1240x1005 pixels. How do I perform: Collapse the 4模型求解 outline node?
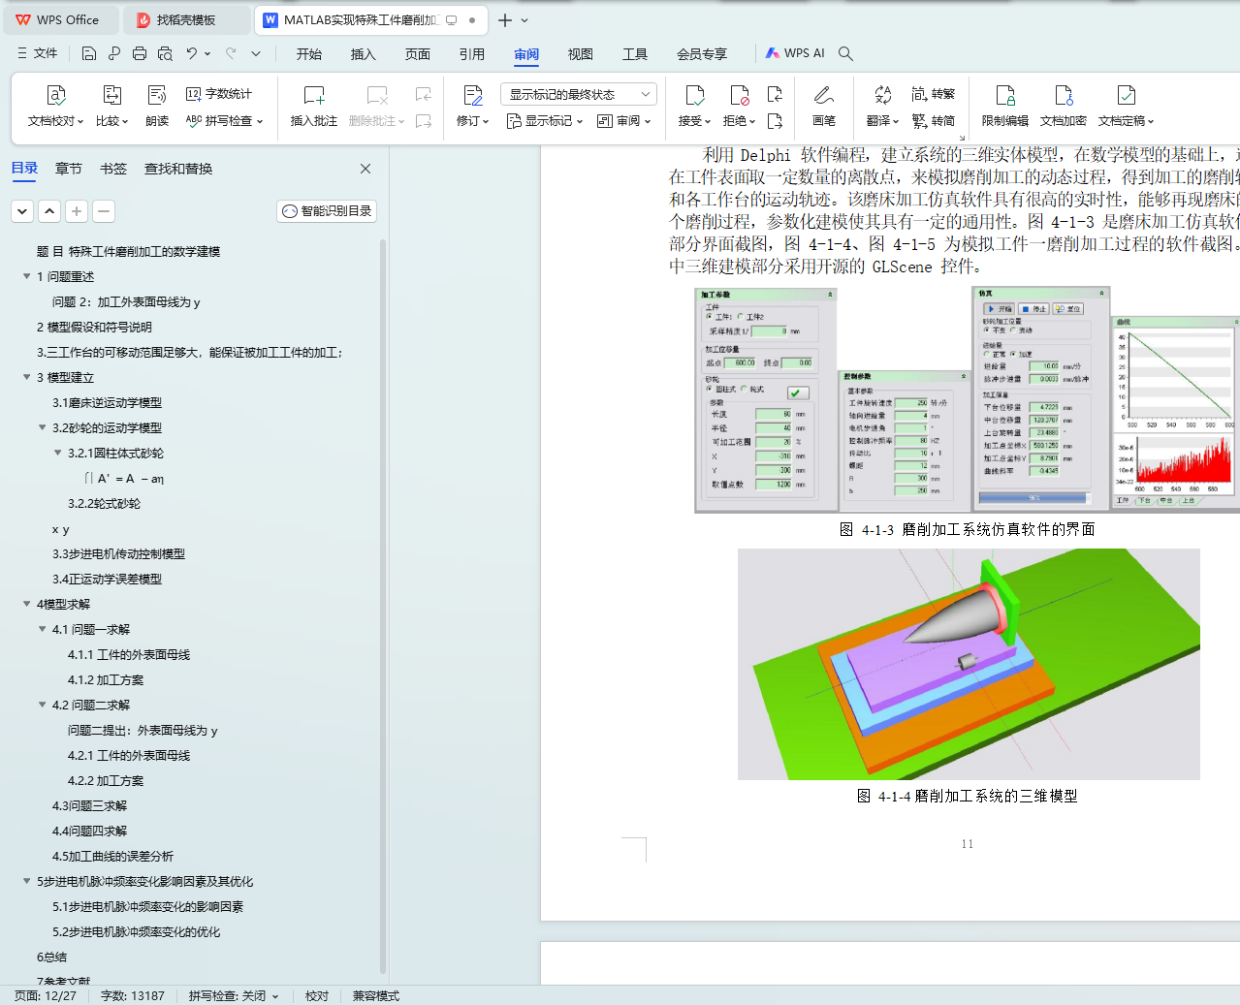point(27,604)
